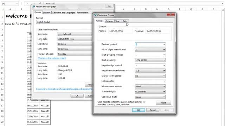Expand the Negative sign symbol dropdown
Viewport: 225px width, 126px height.
[164, 65]
